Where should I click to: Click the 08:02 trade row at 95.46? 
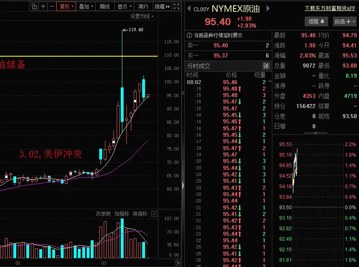tap(228, 82)
